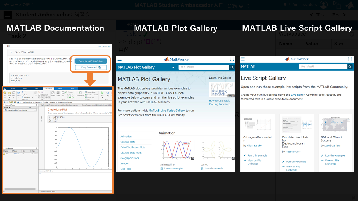
Task: Click すべて折りたたむ link in documentation
Action: tap(104, 47)
